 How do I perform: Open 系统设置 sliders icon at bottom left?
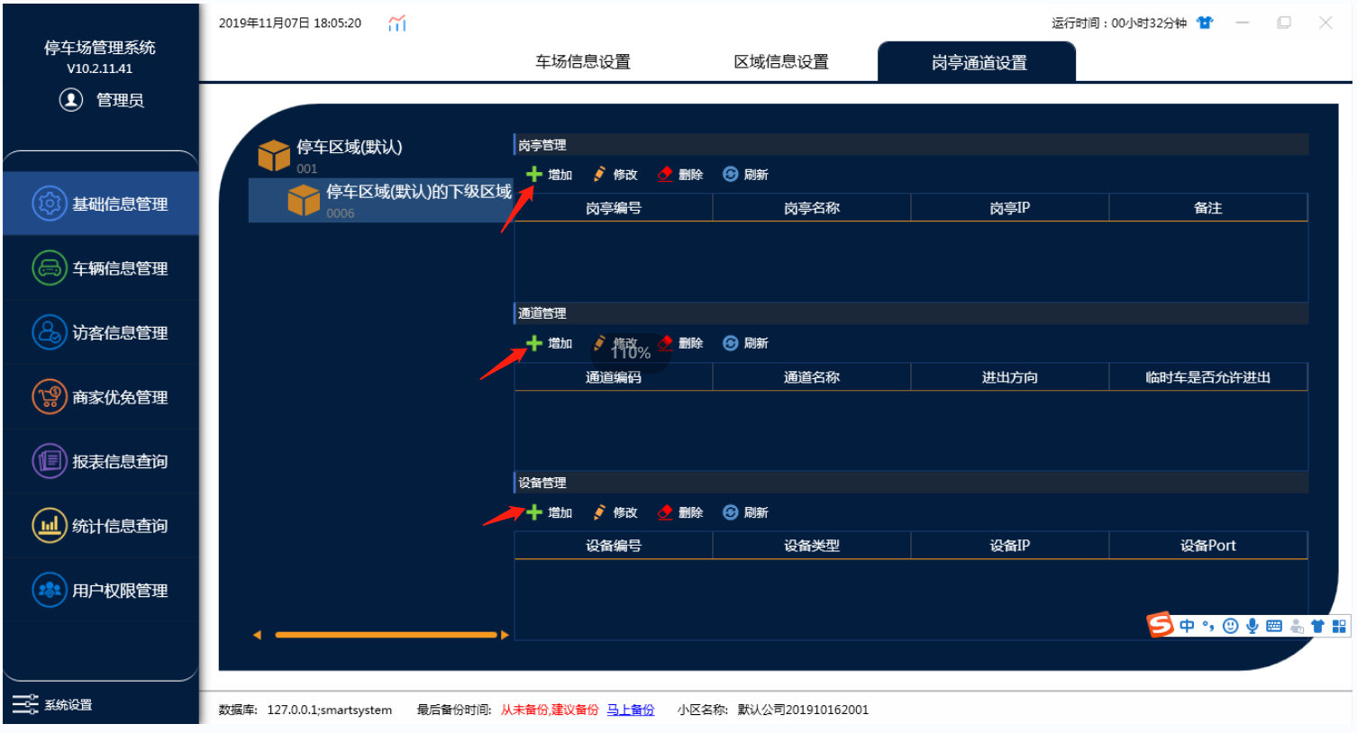pos(25,704)
